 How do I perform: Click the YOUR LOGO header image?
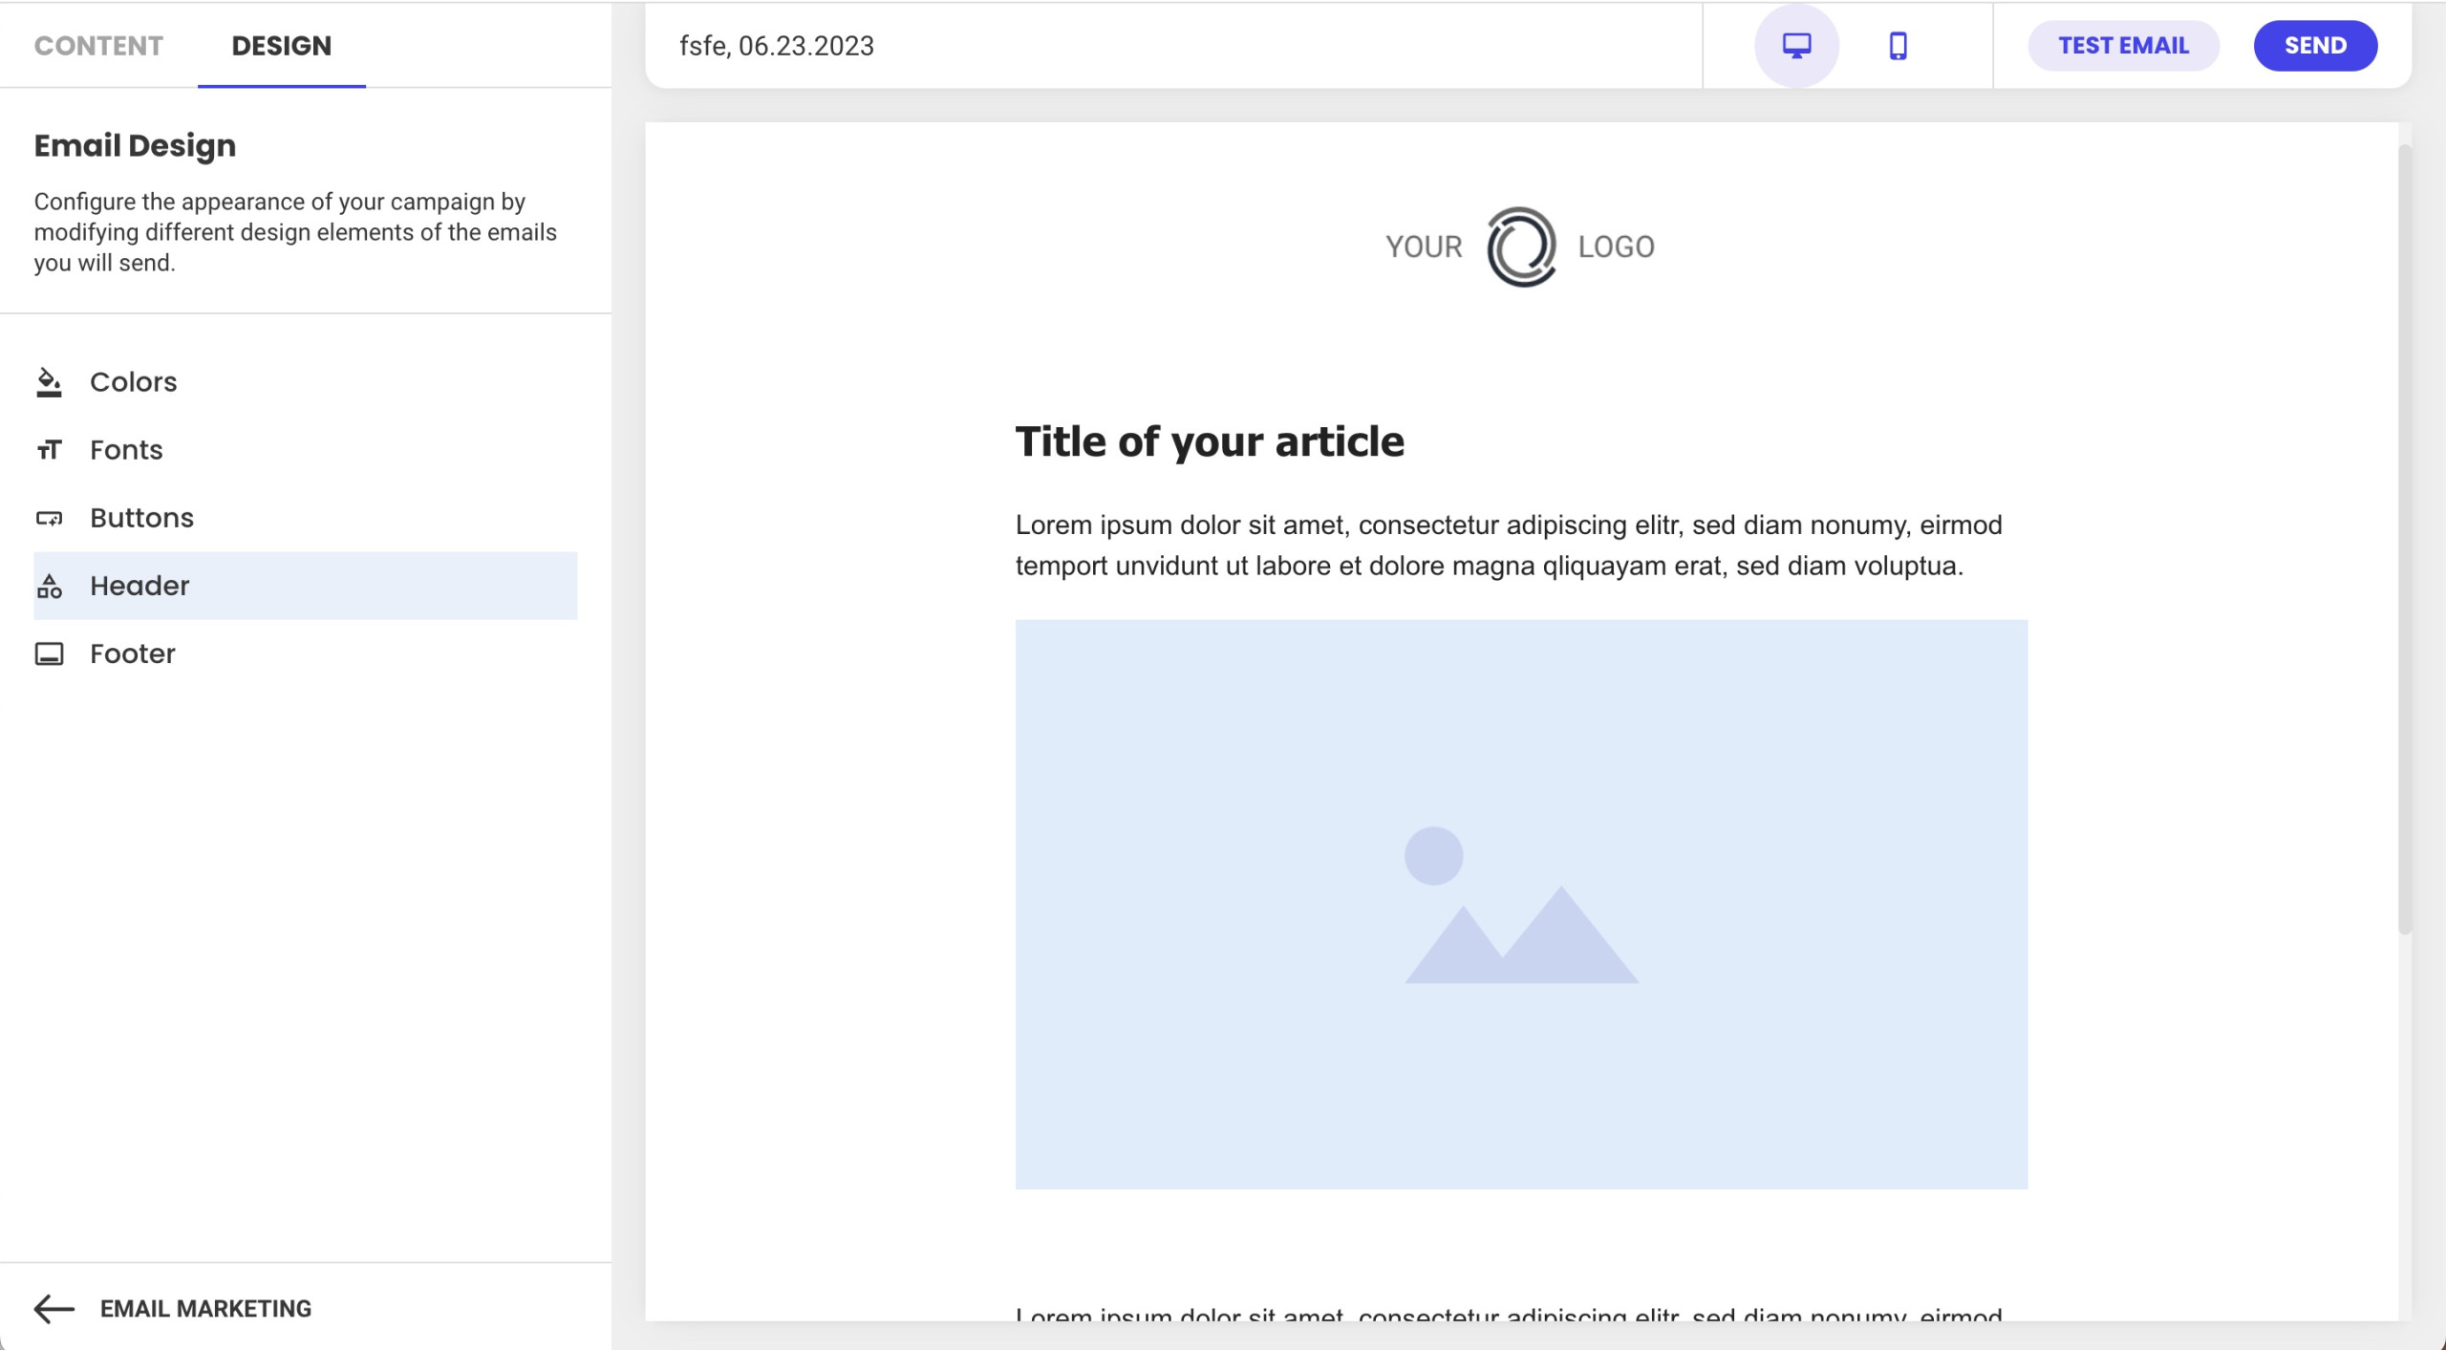point(1520,246)
